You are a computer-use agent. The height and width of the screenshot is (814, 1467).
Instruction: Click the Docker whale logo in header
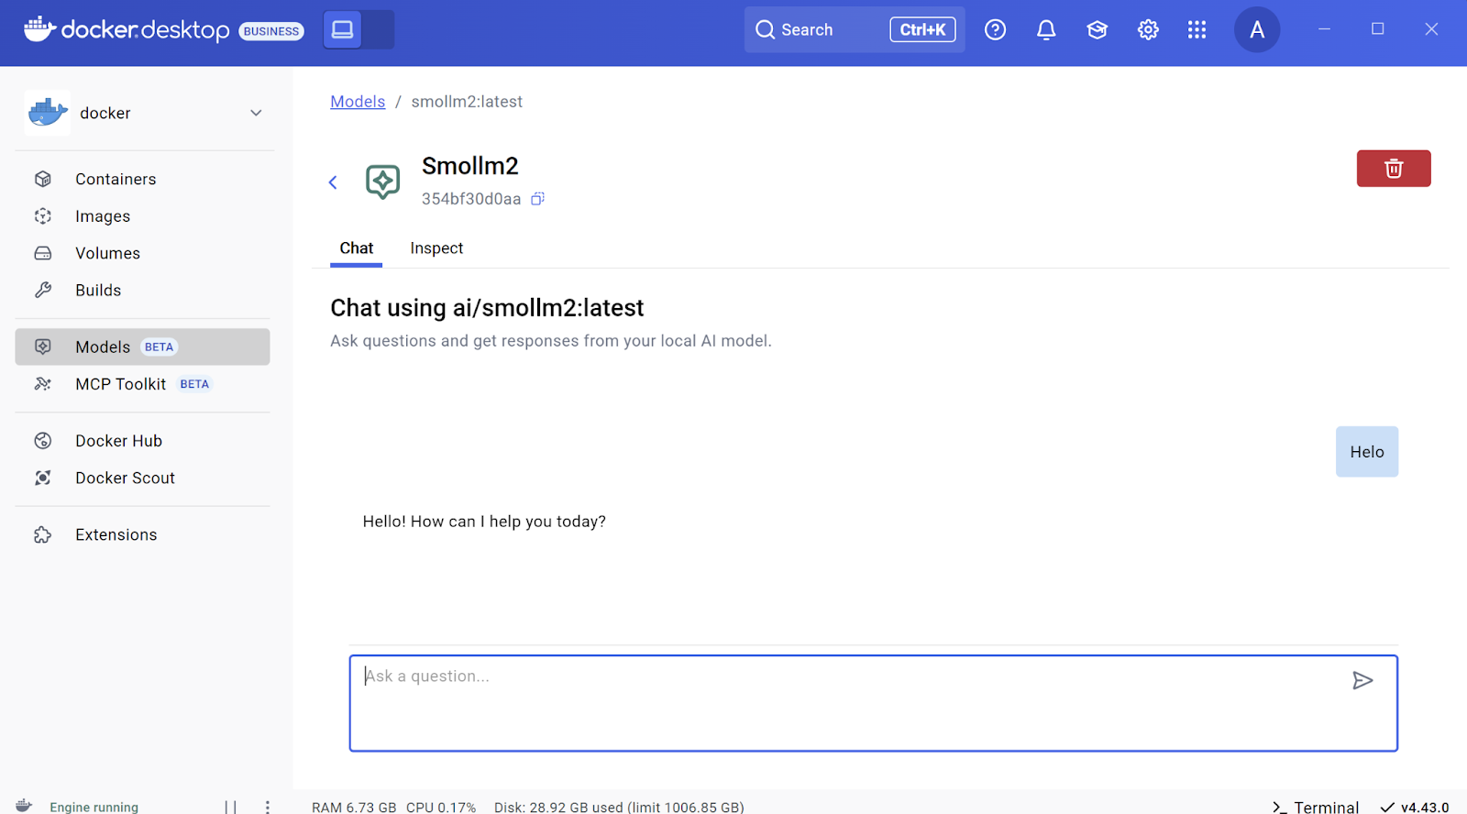(x=39, y=29)
